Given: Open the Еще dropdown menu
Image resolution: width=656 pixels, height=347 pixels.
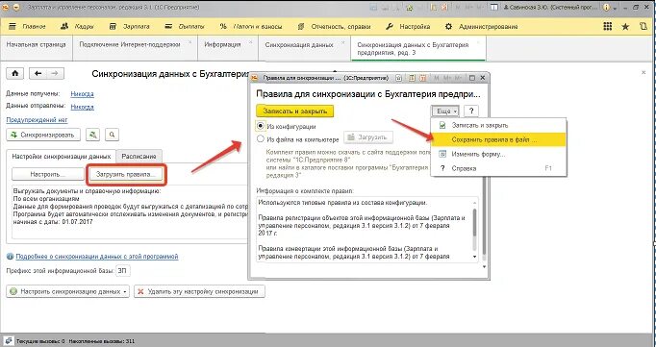Looking at the screenshot, I should point(446,111).
